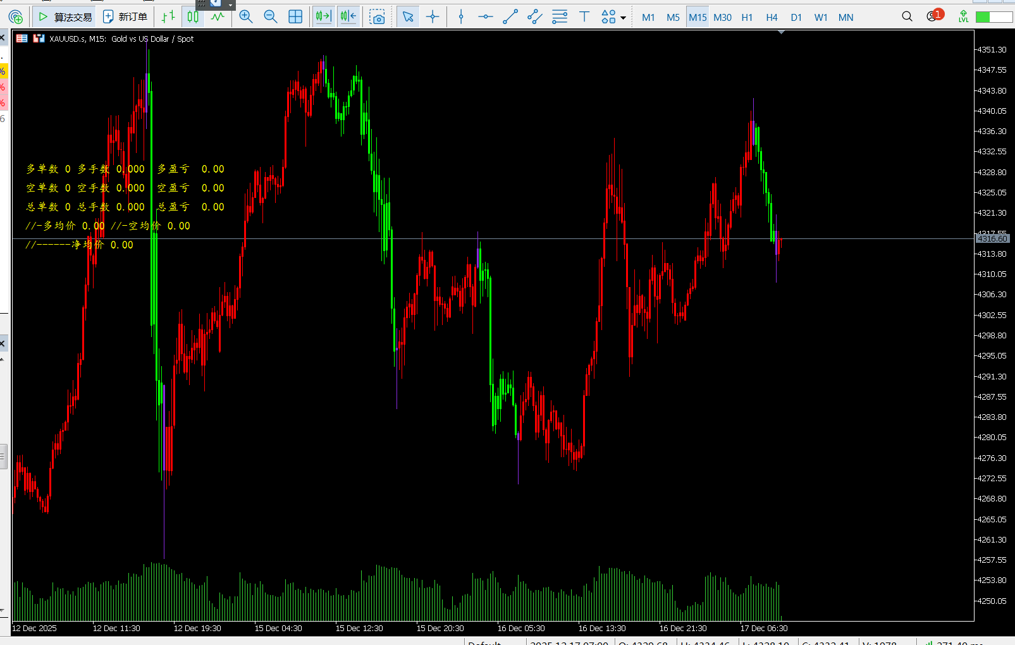Zoom in on the chart
This screenshot has width=1015, height=645.
point(246,17)
